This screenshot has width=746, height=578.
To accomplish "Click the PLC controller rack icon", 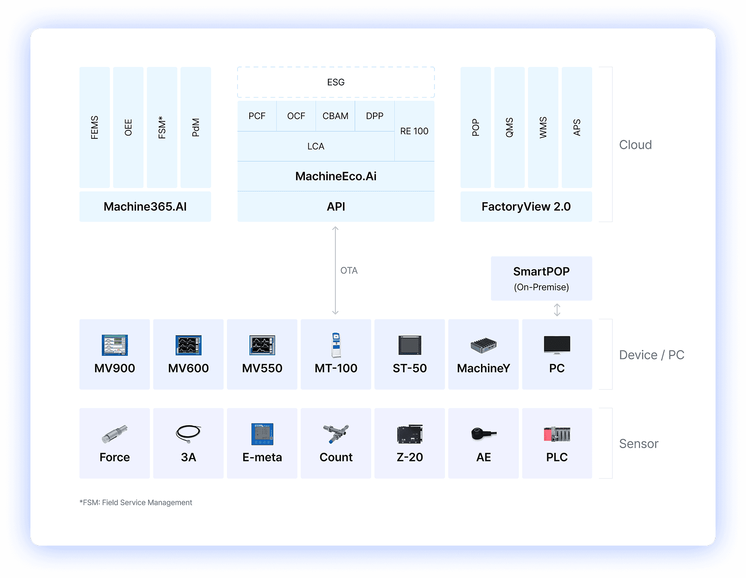I will [557, 434].
